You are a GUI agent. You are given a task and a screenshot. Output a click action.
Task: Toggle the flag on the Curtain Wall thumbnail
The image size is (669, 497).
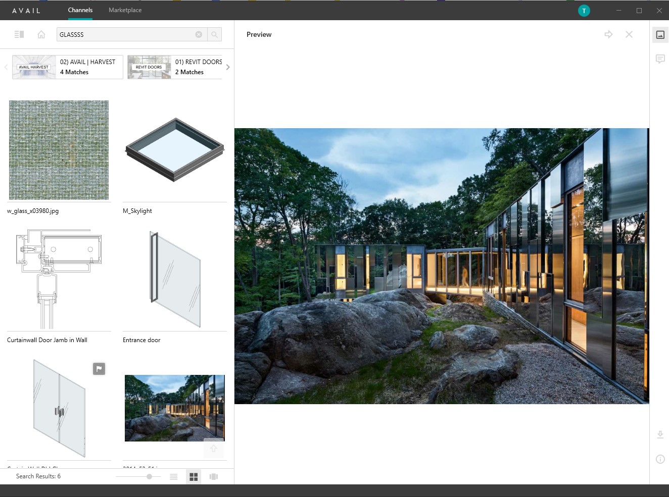coord(99,369)
